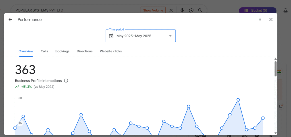This screenshot has height=137, width=291.
Task: Expand the Time period dropdown arrow
Action: click(170, 36)
